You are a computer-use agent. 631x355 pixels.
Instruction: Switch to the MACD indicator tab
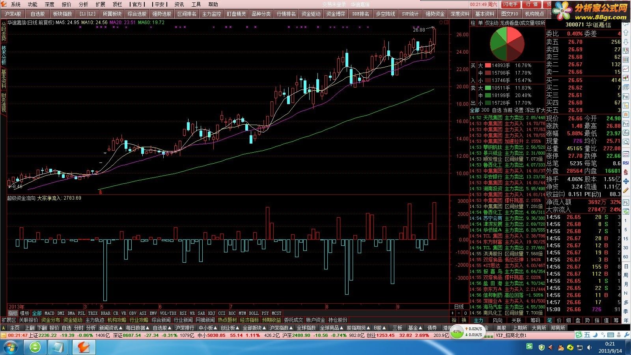point(49,313)
